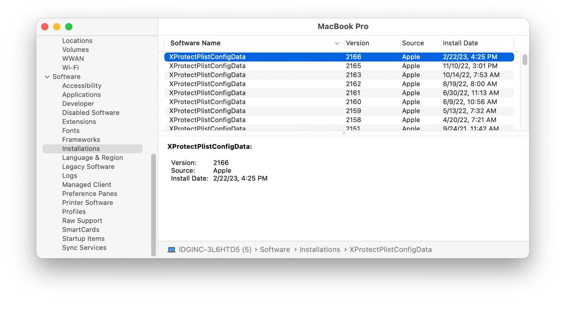
Task: Open the Preference Panes section
Action: 89,194
